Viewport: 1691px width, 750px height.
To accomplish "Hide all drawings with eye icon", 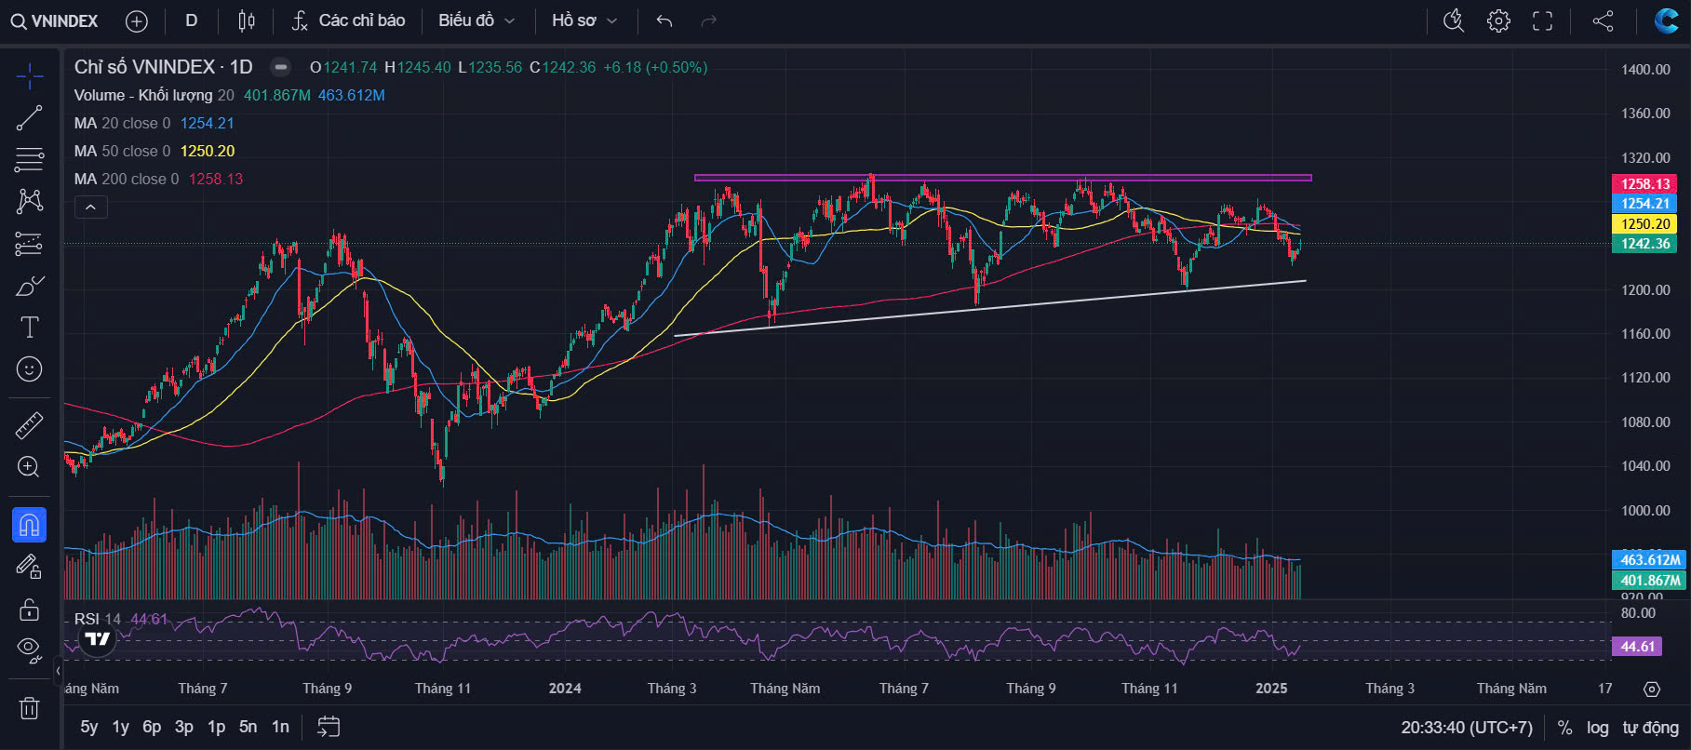I will click(29, 649).
